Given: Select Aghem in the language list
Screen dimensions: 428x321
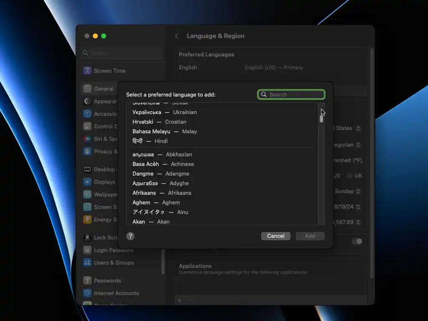Looking at the screenshot, I should tap(222, 203).
